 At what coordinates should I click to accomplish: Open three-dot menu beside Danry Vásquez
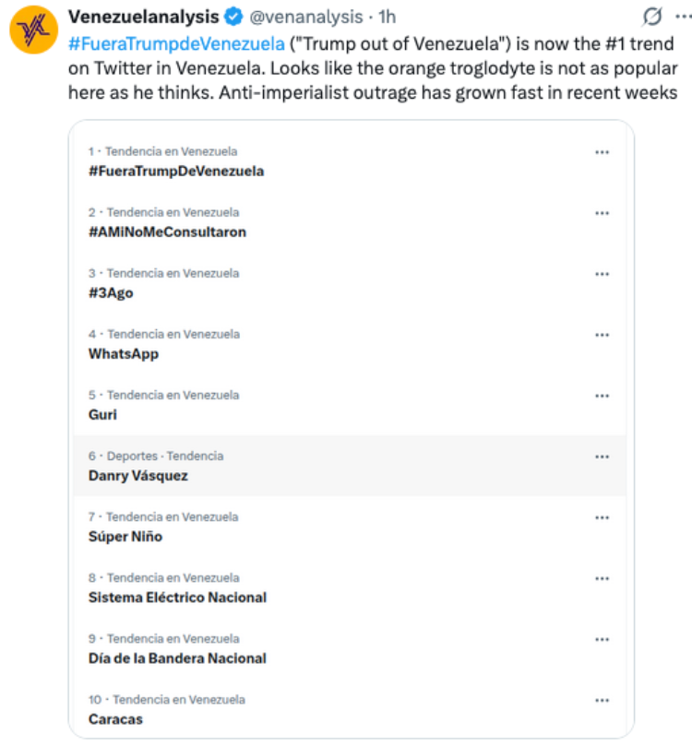[603, 456]
